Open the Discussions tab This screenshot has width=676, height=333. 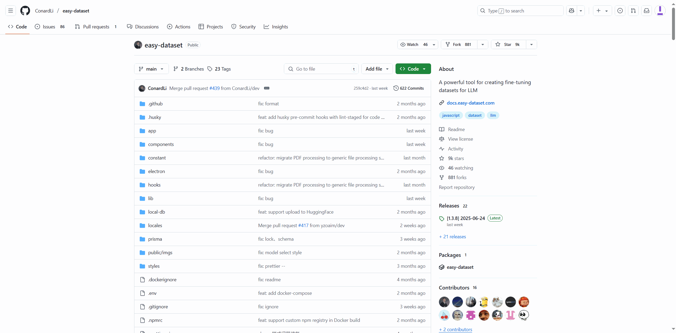point(143,27)
